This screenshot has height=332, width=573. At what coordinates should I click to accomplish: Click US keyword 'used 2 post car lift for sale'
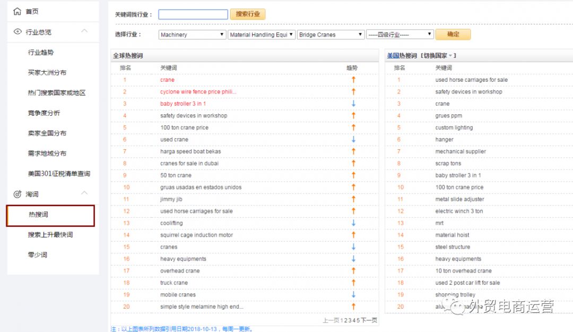pos(467,283)
